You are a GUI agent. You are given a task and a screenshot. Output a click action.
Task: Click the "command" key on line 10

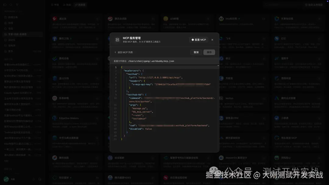136,98
